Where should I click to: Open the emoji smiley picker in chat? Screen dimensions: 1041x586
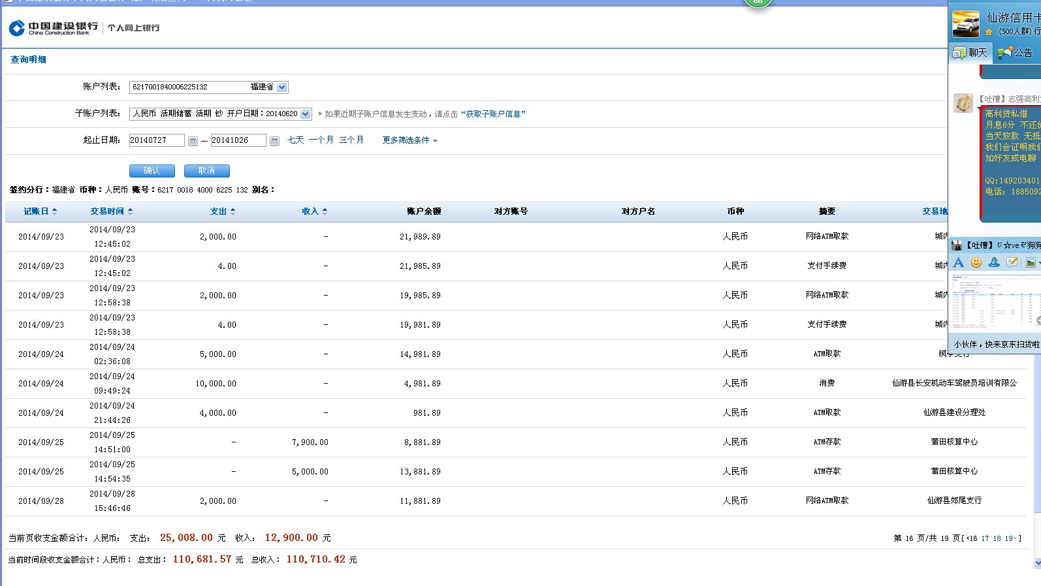point(976,262)
